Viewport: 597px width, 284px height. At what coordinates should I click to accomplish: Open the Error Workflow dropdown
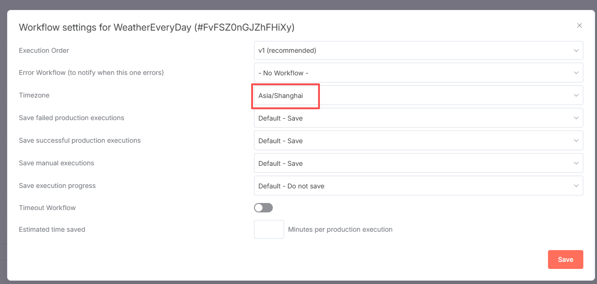pyautogui.click(x=418, y=73)
